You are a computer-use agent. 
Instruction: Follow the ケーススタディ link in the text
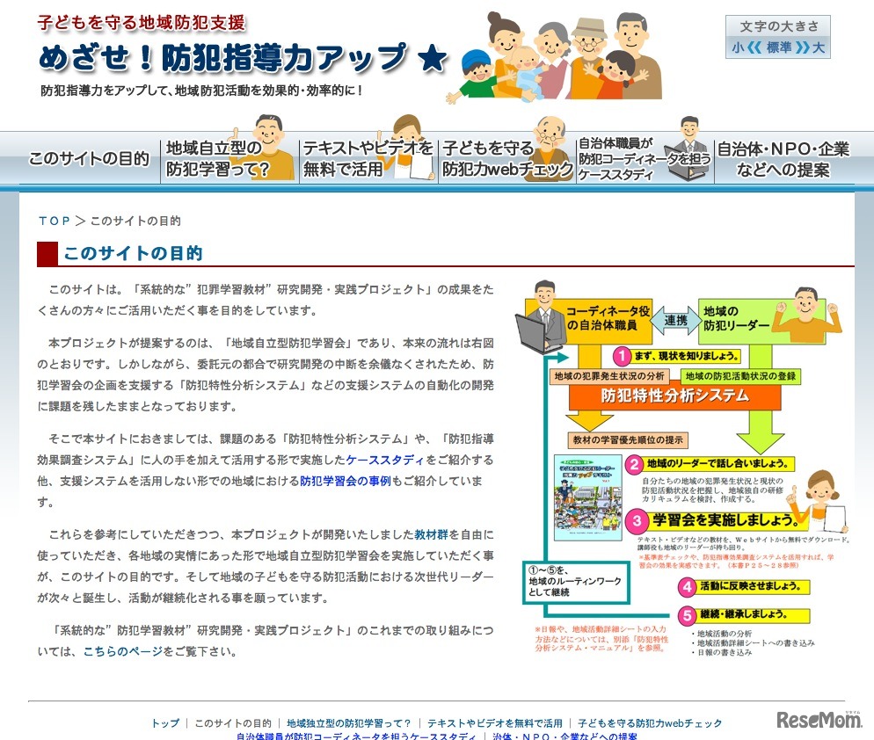click(385, 460)
